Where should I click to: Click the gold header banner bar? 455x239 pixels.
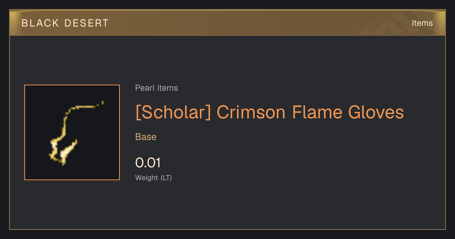coord(227,23)
